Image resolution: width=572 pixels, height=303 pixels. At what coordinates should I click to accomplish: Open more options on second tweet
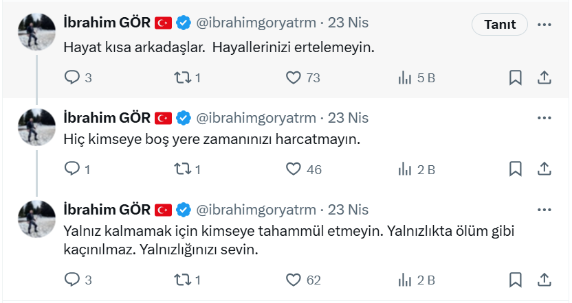pos(544,117)
